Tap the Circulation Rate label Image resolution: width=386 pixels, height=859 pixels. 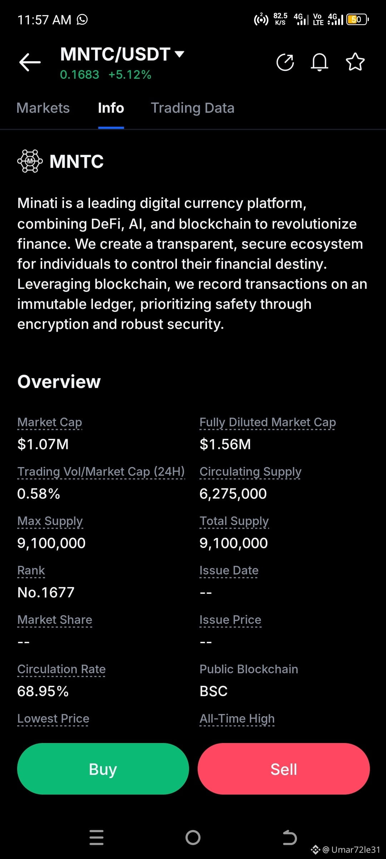[x=61, y=669]
